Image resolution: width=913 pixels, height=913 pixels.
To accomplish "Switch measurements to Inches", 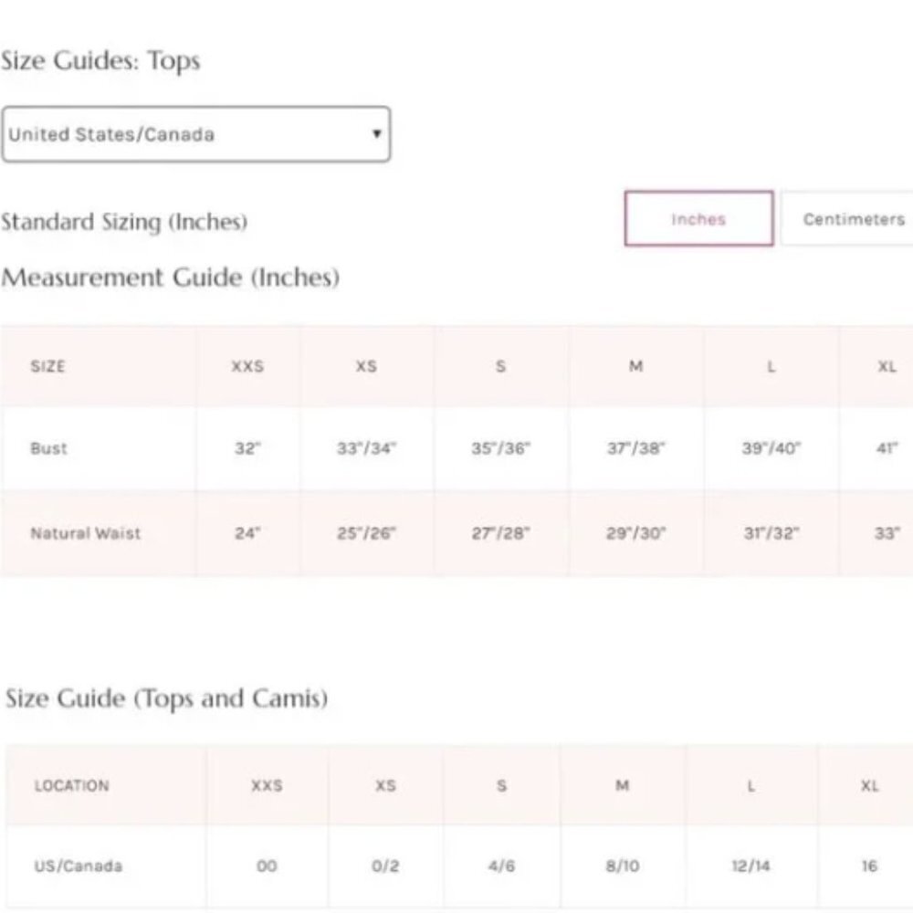I will tap(698, 219).
